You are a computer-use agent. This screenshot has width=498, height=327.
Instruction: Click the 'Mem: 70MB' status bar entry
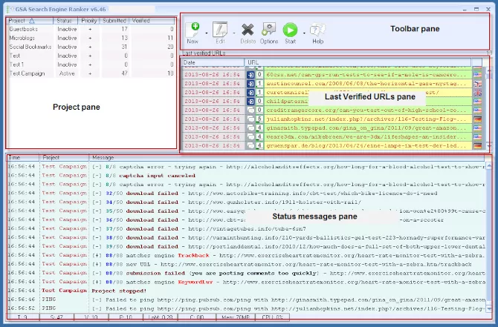tap(236, 317)
